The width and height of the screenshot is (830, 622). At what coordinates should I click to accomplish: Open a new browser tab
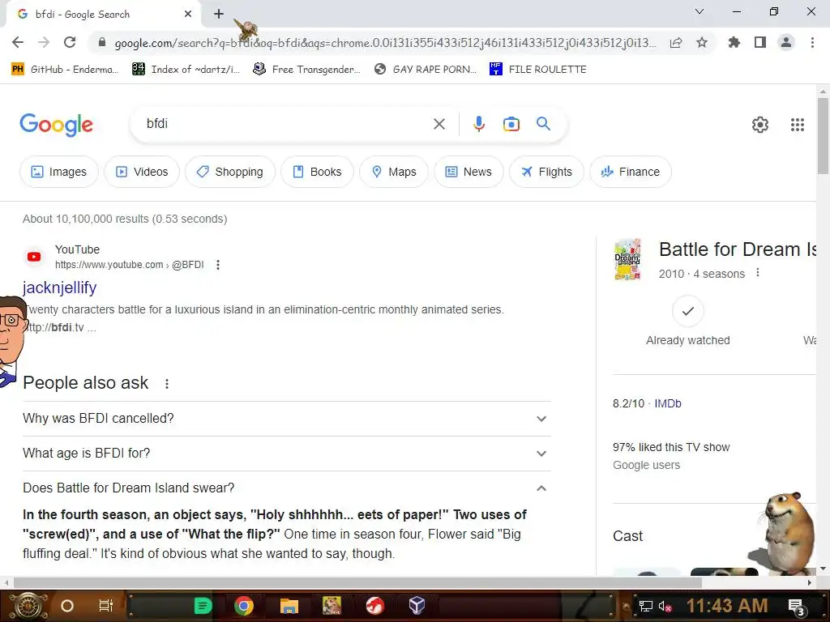pyautogui.click(x=219, y=15)
